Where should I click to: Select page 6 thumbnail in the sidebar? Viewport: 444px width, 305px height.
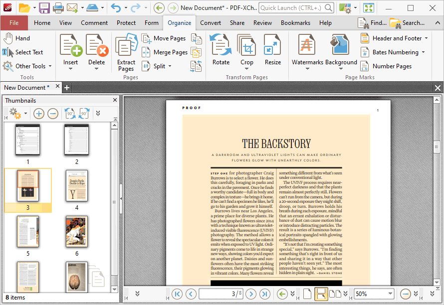click(76, 232)
